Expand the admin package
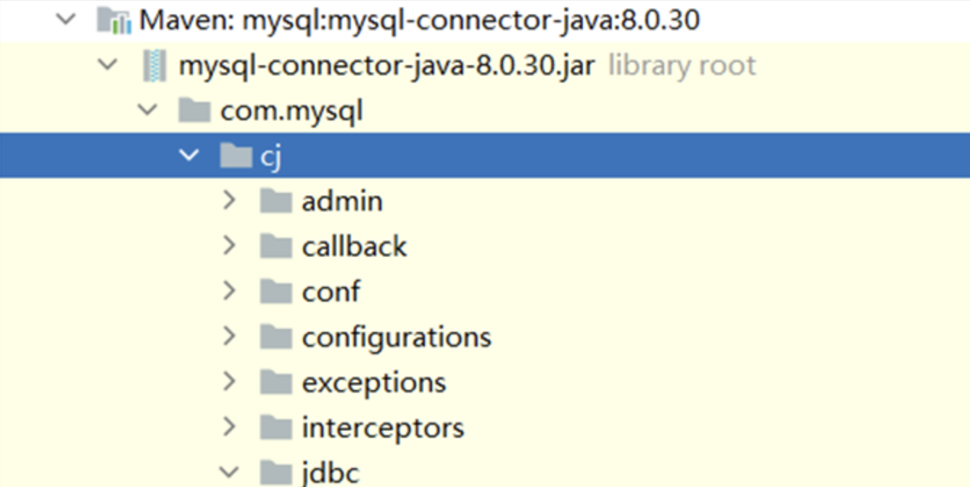 [x=230, y=201]
